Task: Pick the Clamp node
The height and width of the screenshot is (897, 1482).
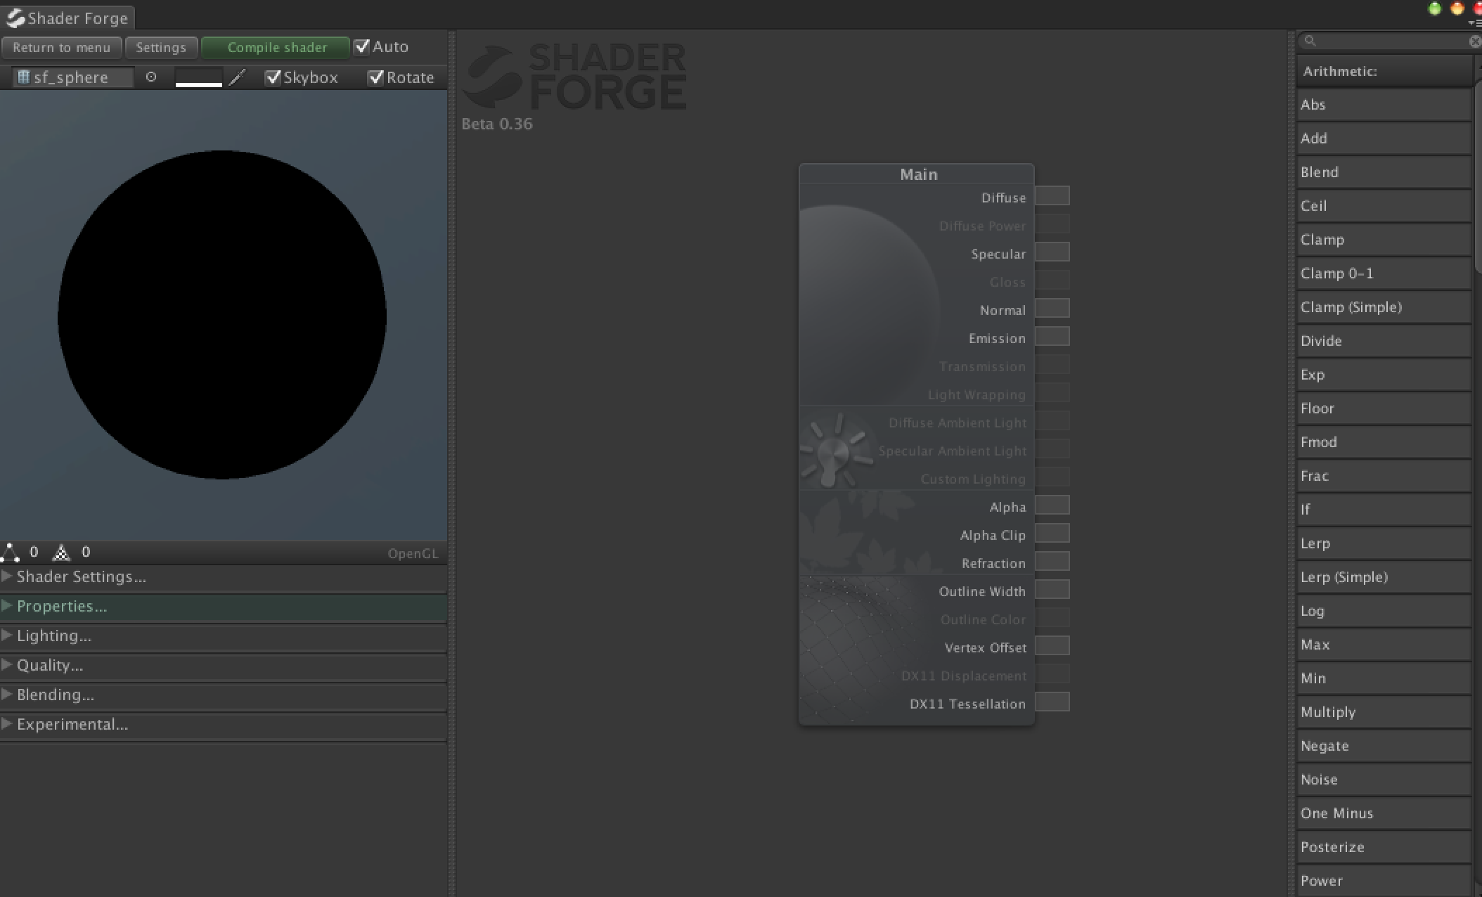Action: [x=1384, y=240]
